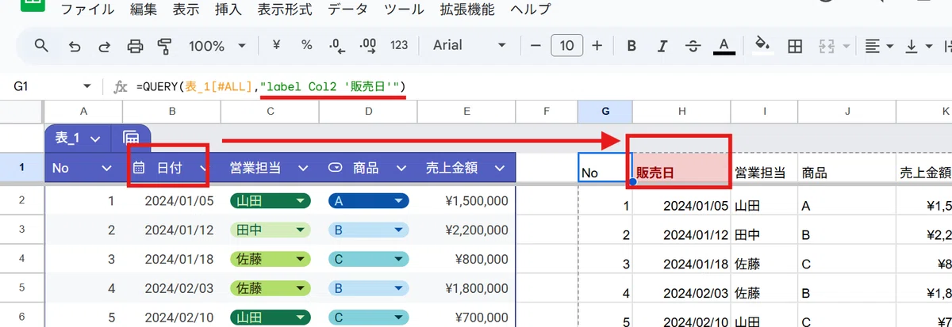Click the formula bar QUERY text
The height and width of the screenshot is (327, 952).
point(271,86)
